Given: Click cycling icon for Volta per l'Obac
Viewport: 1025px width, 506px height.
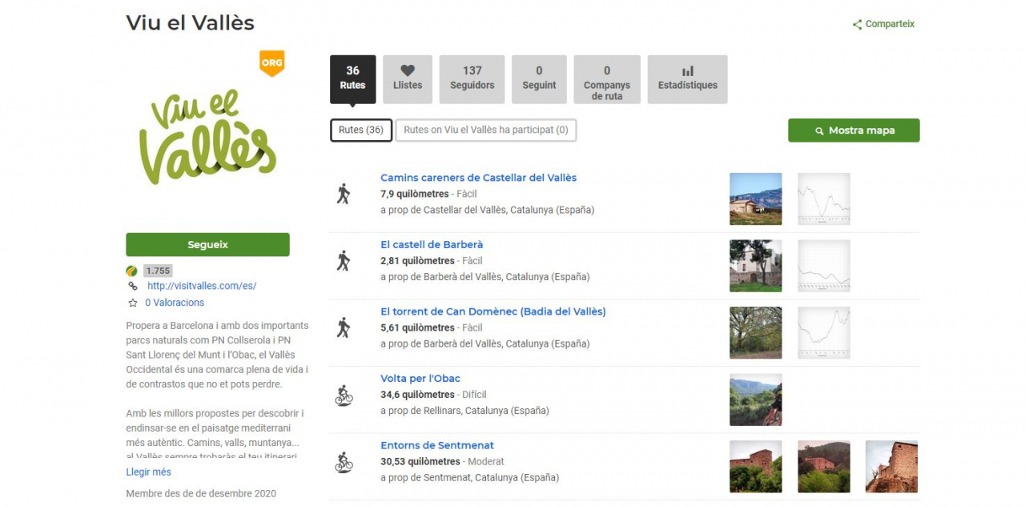Looking at the screenshot, I should [x=344, y=395].
